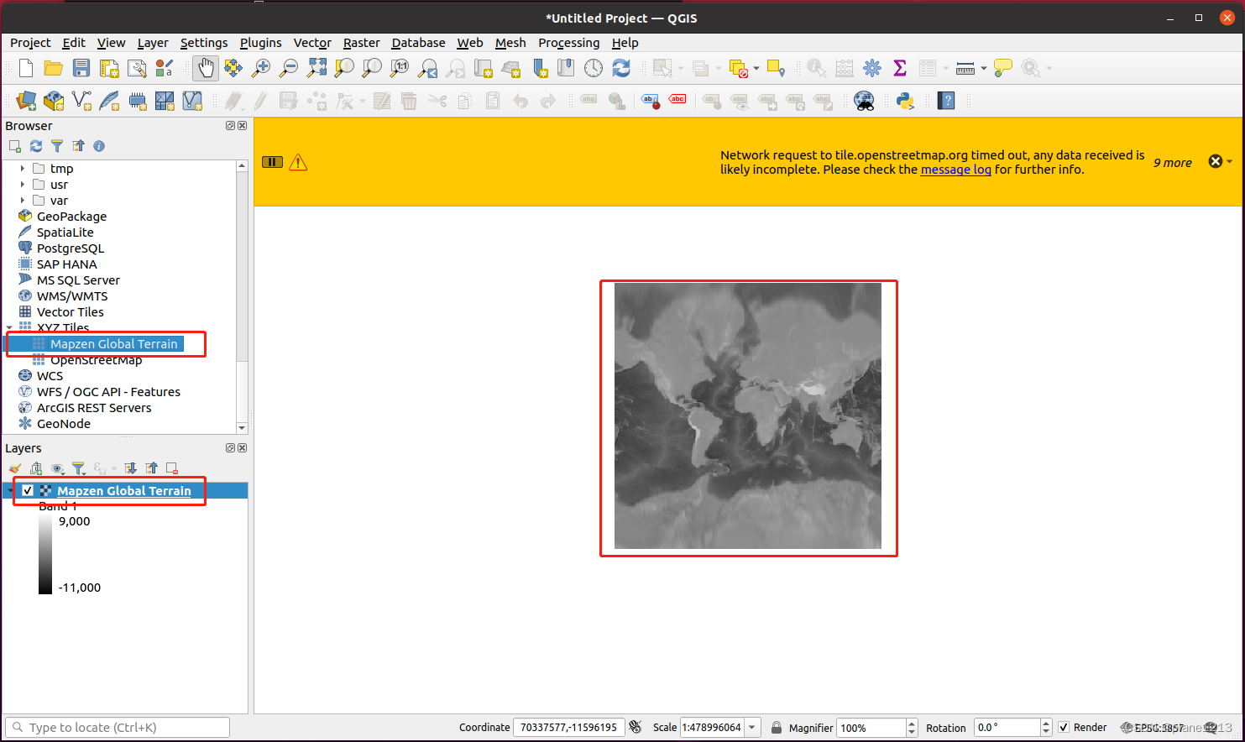Image resolution: width=1245 pixels, height=742 pixels.
Task: Click the Zoom Full extent icon
Action: point(316,68)
